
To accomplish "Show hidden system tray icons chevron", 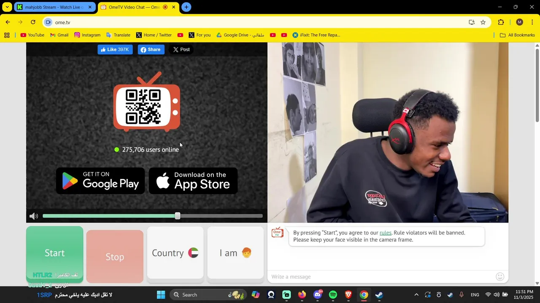I will coord(416,295).
